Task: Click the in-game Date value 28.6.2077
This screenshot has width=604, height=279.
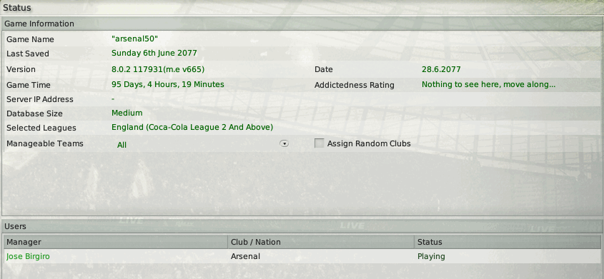Action: [441, 69]
